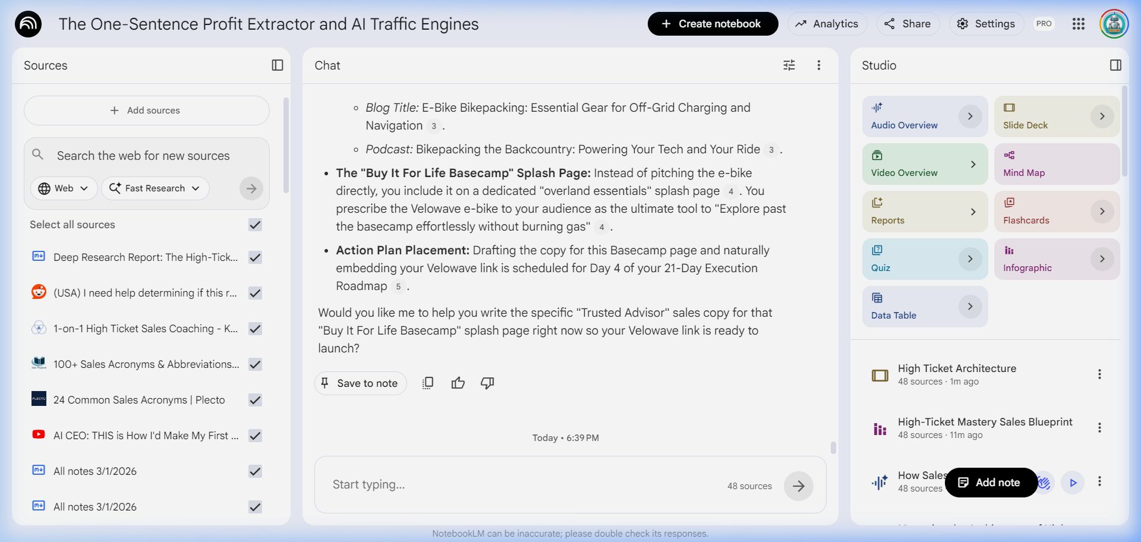Open the Chat more options menu
Image resolution: width=1141 pixels, height=542 pixels.
tap(818, 65)
